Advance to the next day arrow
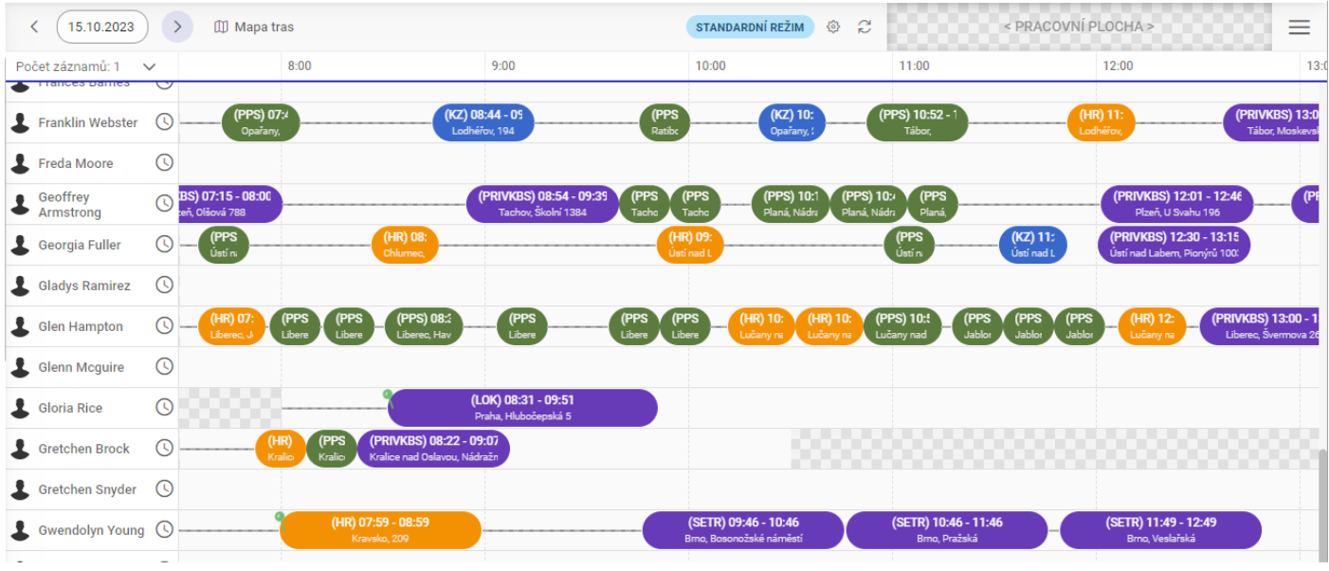 pos(177,27)
